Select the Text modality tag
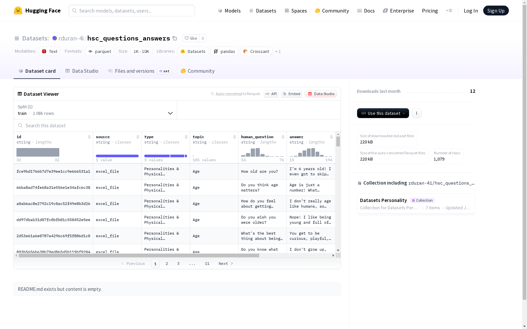This screenshot has width=527, height=329. (50, 51)
